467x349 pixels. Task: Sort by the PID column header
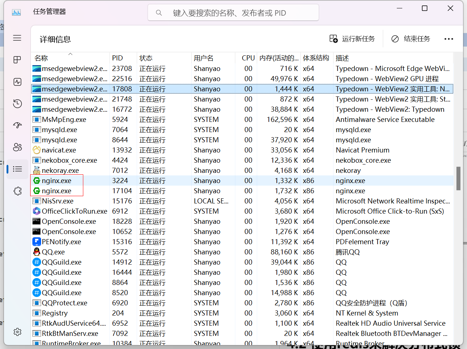123,58
